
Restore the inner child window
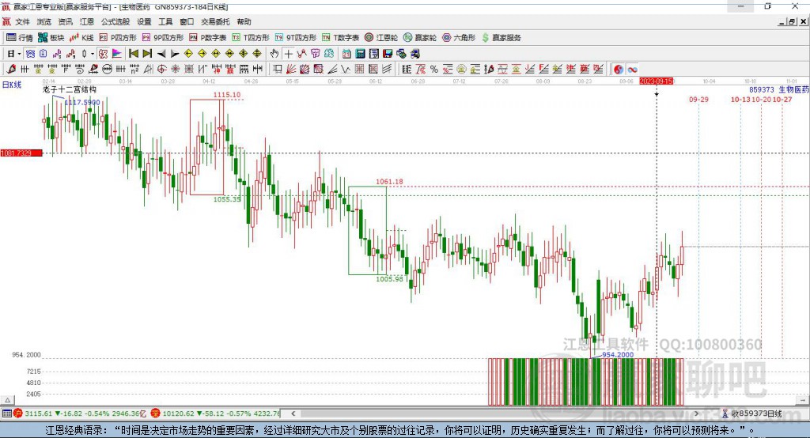(x=792, y=21)
